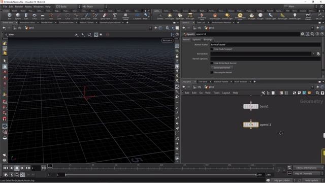
Task: Open the Render menu
Action: (19, 7)
